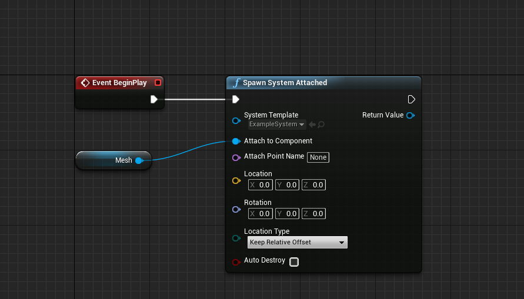Select the Event BeginPlay node title
The height and width of the screenshot is (299, 524).
(119, 83)
